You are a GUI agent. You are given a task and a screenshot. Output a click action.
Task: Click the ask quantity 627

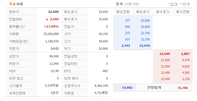pyautogui.click(x=127, y=39)
